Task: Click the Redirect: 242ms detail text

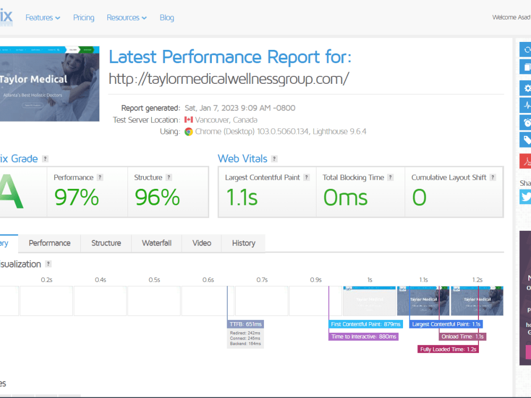Action: pos(245,333)
